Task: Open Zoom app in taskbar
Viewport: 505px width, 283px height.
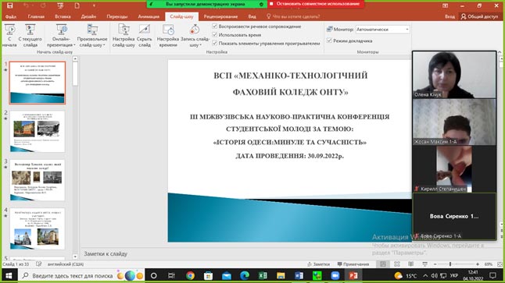Action: pyautogui.click(x=335, y=276)
